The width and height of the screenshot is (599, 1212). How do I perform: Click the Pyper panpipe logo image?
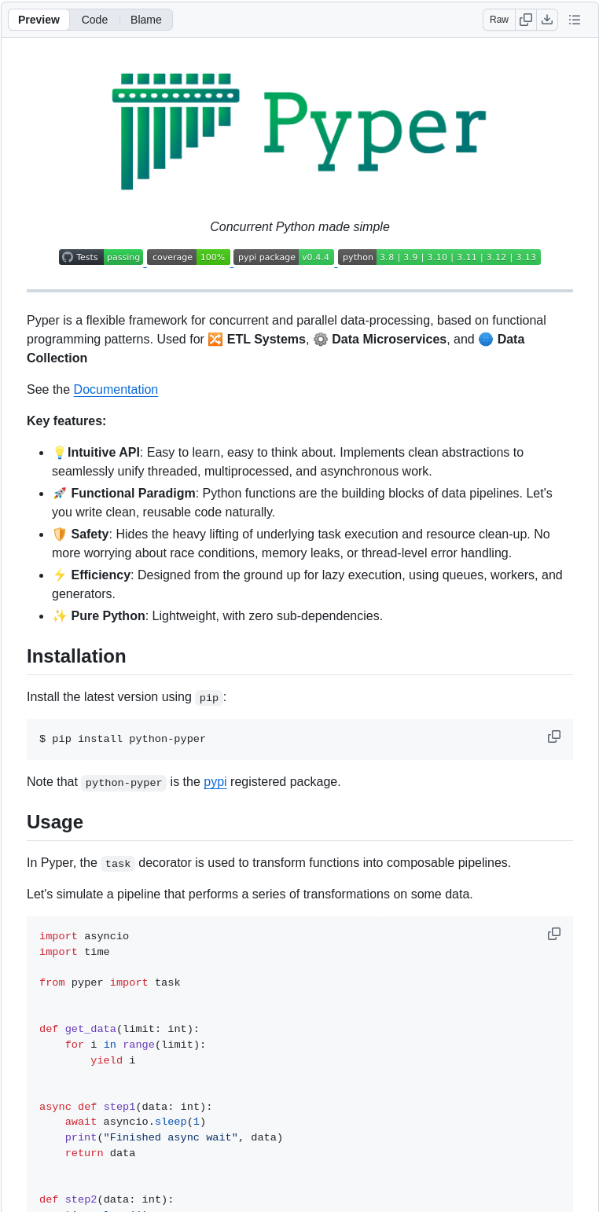pos(299,130)
